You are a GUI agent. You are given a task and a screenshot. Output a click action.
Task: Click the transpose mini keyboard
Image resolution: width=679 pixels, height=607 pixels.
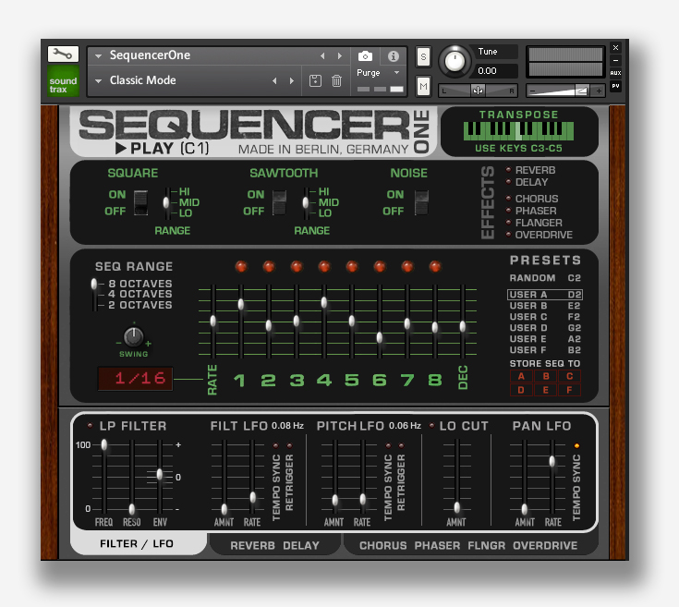point(518,131)
